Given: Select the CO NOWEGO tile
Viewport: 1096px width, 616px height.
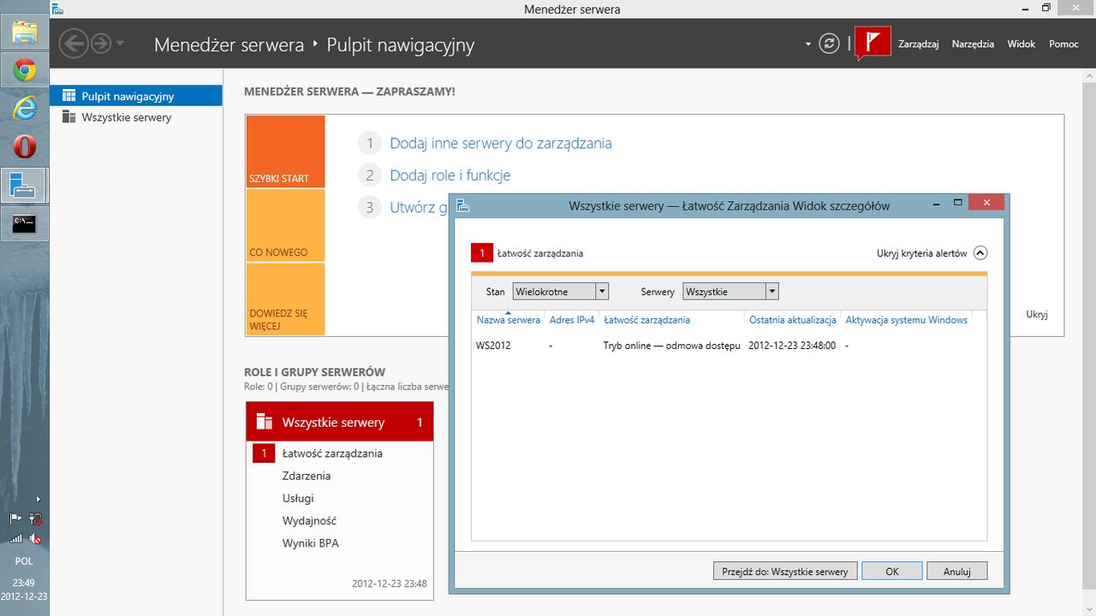Looking at the screenshot, I should [x=285, y=225].
